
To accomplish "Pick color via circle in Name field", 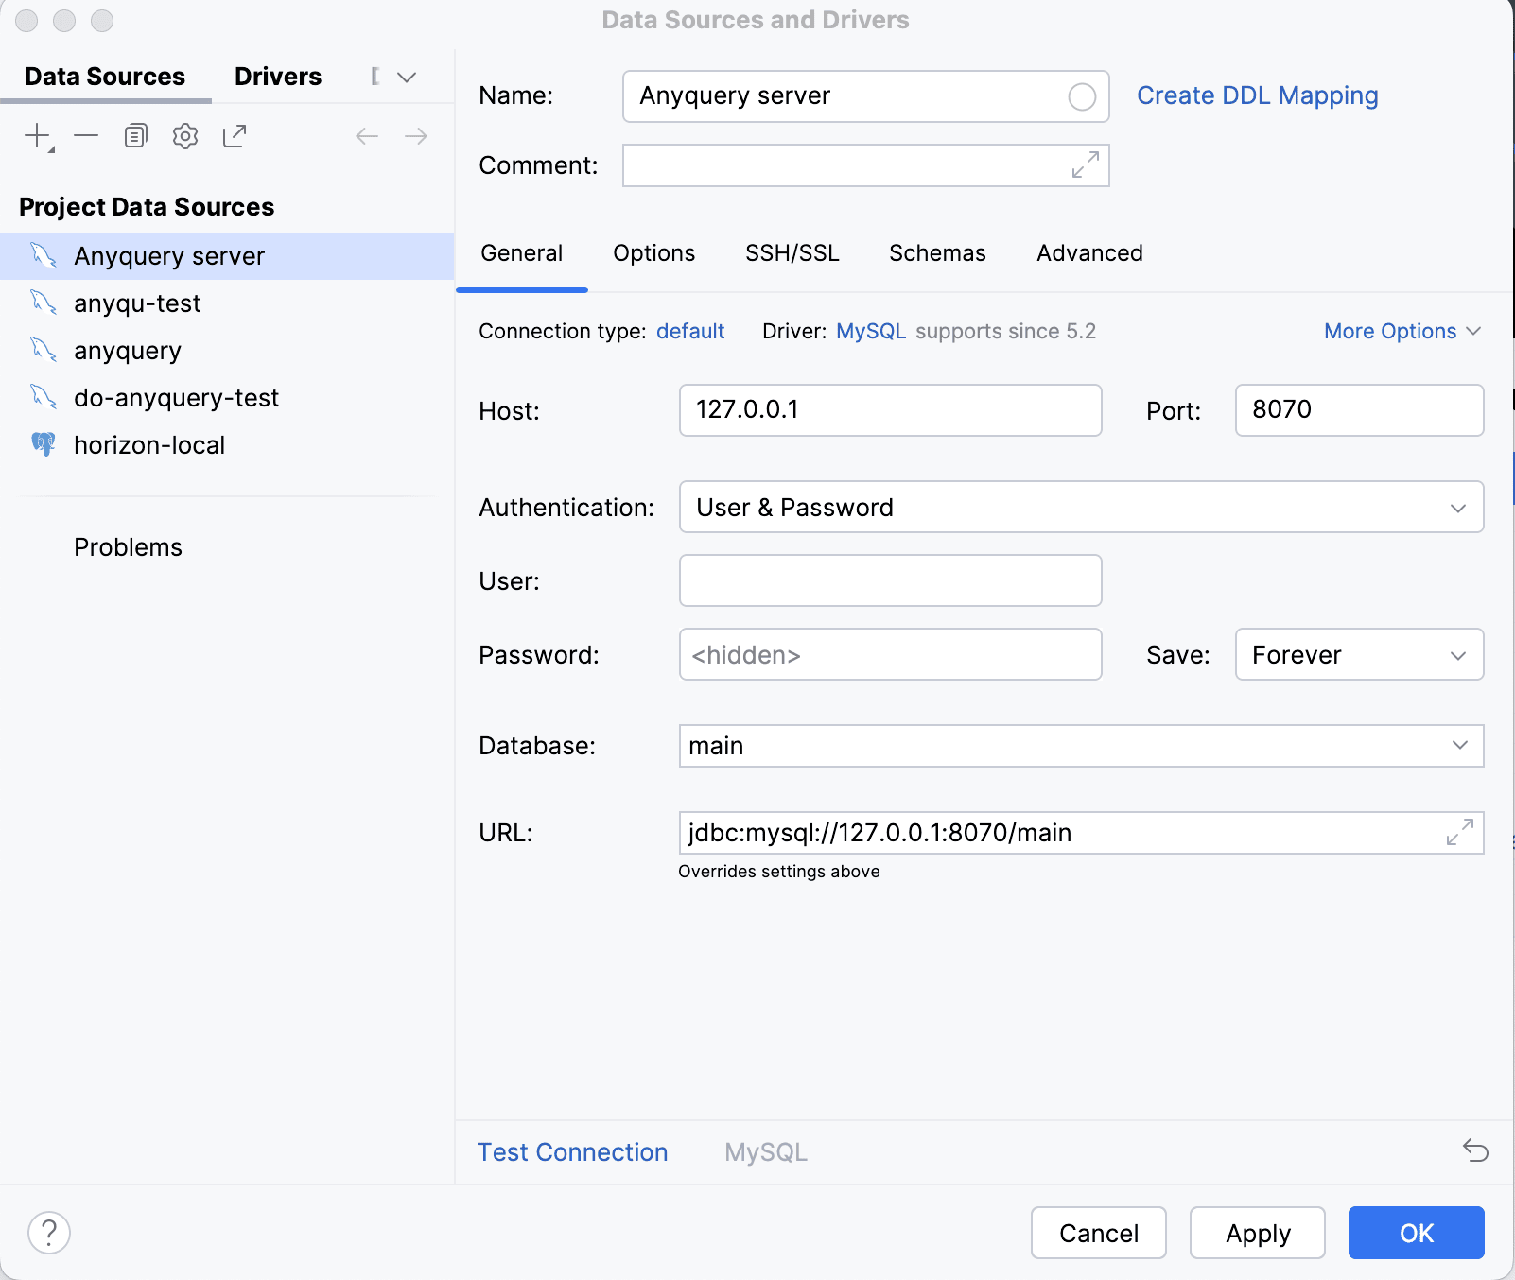I will pyautogui.click(x=1082, y=96).
